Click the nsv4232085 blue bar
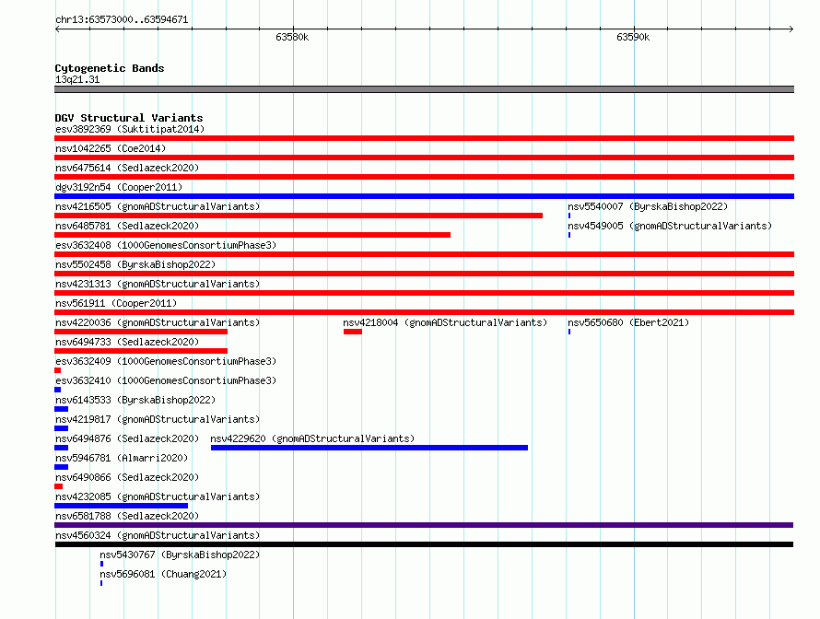The image size is (820, 619). click(x=122, y=506)
